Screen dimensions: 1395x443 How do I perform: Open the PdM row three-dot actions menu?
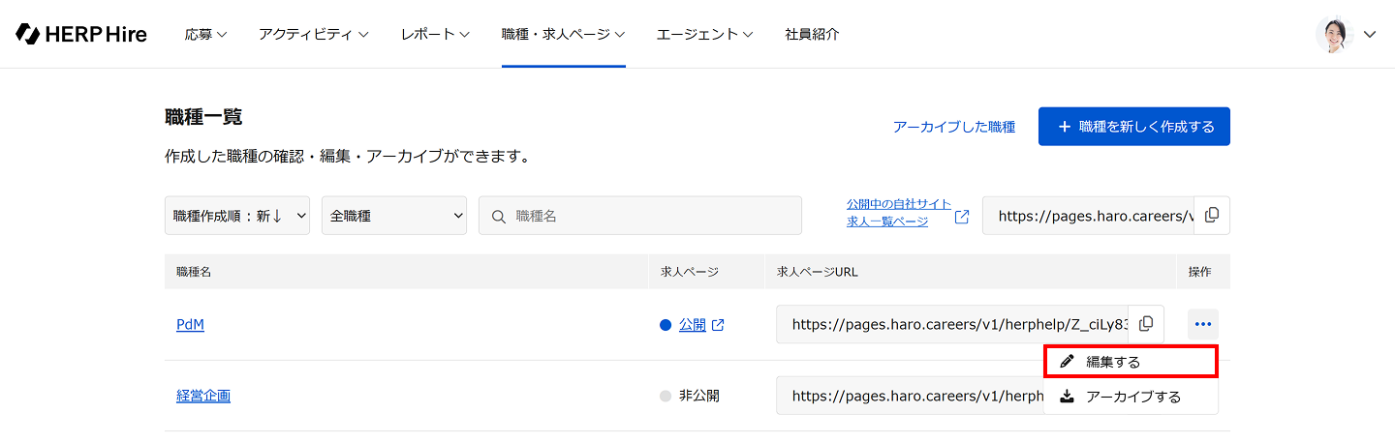[1203, 324]
